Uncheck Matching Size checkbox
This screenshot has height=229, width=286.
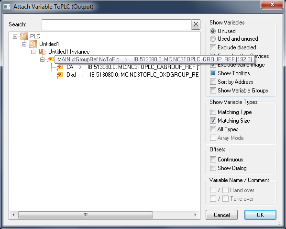click(x=213, y=120)
